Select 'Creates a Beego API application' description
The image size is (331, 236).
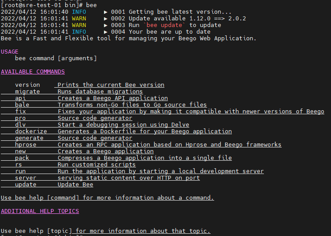pos(113,98)
